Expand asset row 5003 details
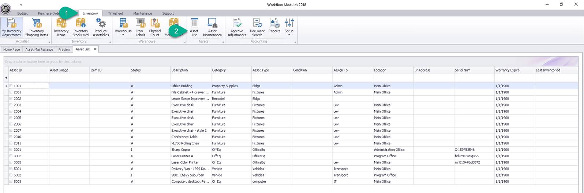Viewport: 584px width, 193px height. [x=11, y=181]
